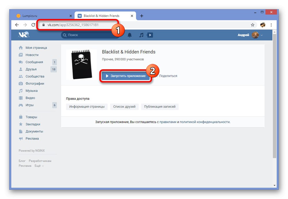
Task: Open Товары section
Action: [31, 117]
